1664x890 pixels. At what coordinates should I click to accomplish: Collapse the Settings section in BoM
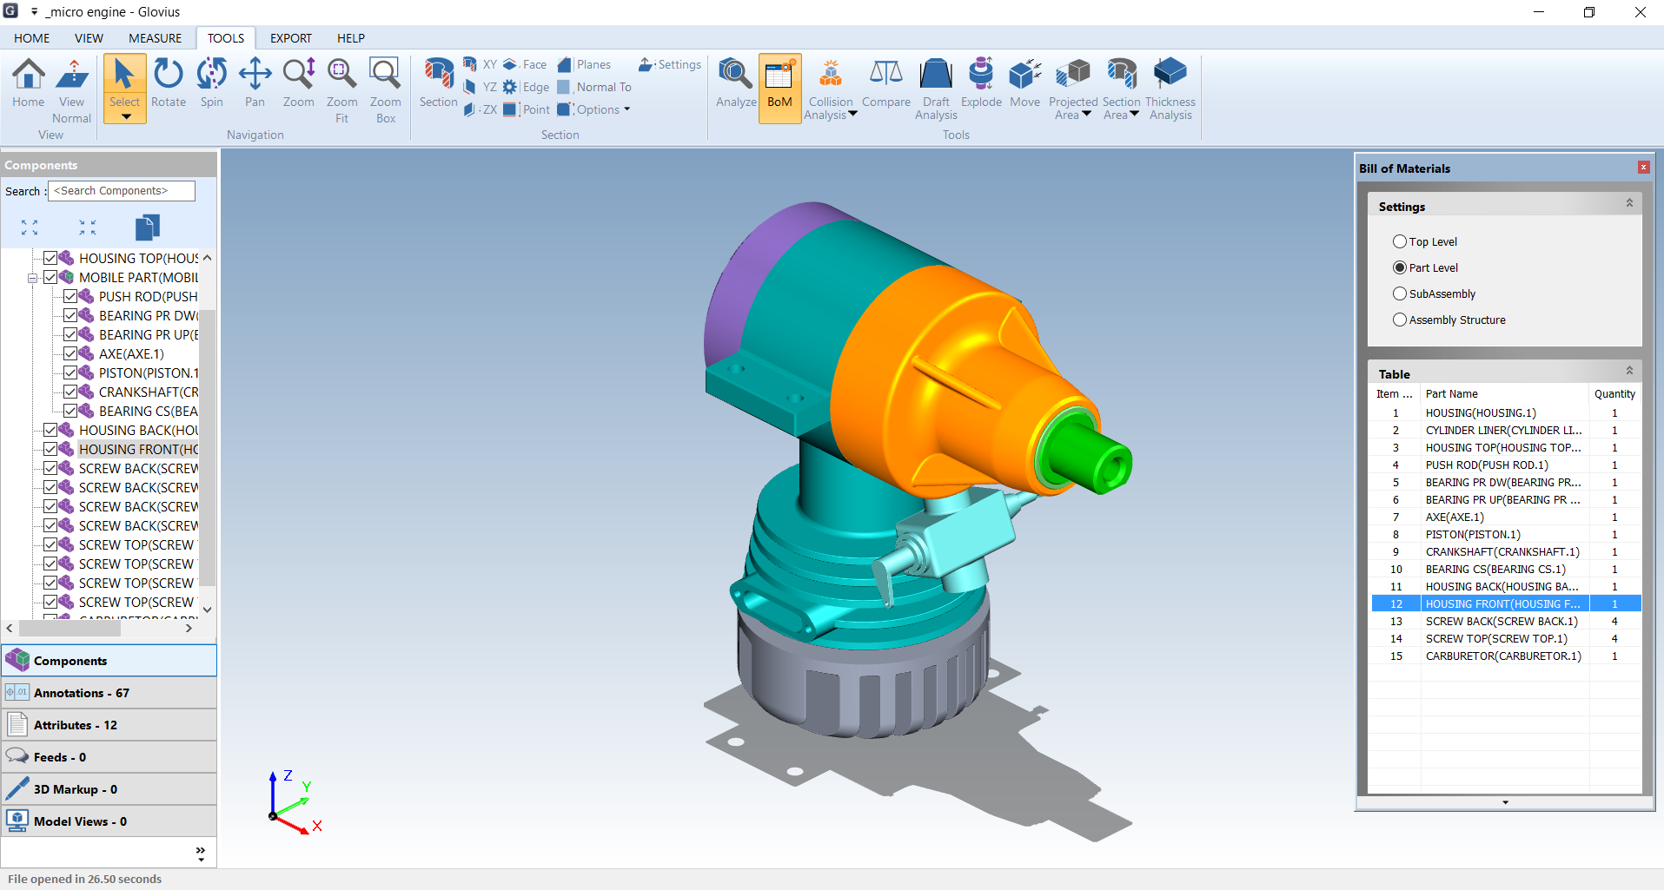1629,203
